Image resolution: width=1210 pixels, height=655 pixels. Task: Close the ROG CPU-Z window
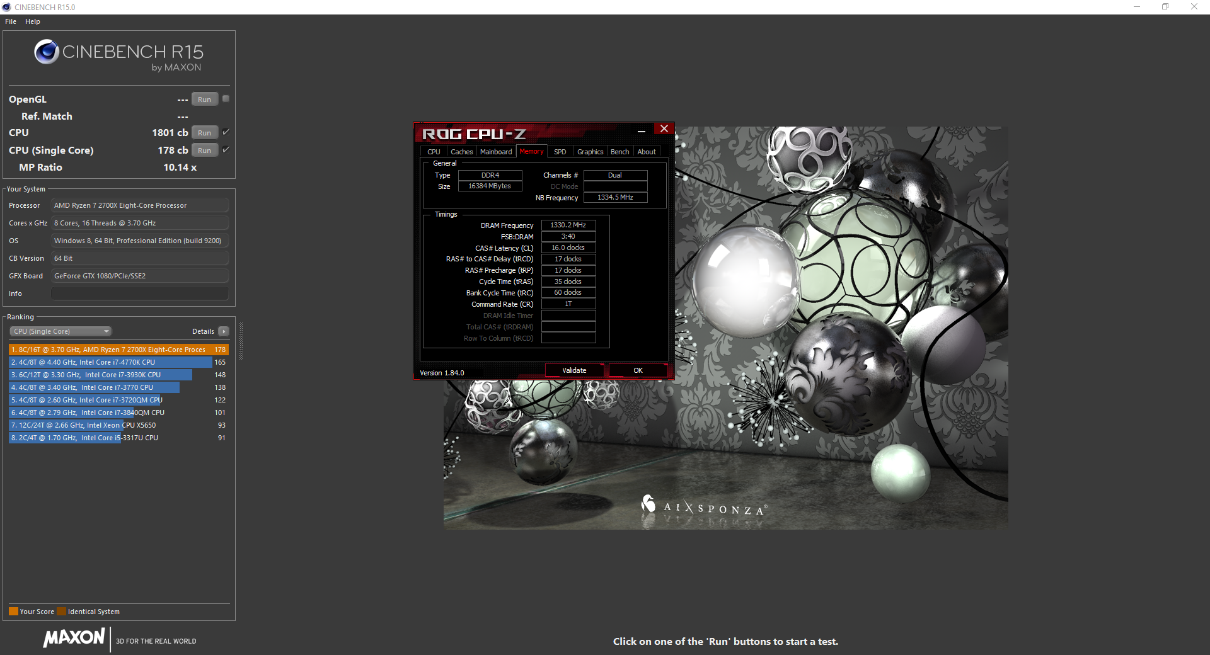click(x=664, y=129)
